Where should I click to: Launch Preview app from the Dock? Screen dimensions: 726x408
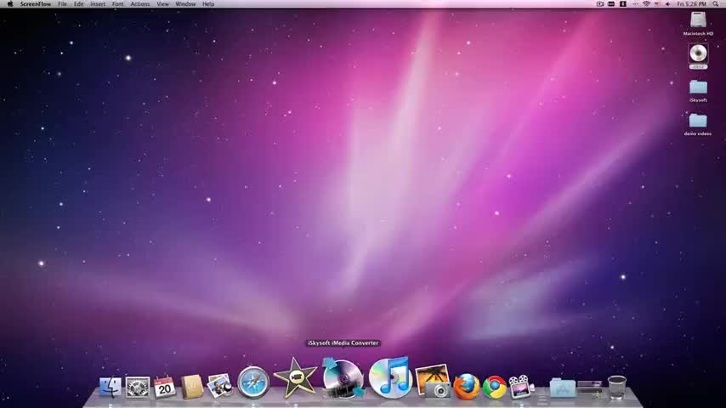(x=219, y=386)
